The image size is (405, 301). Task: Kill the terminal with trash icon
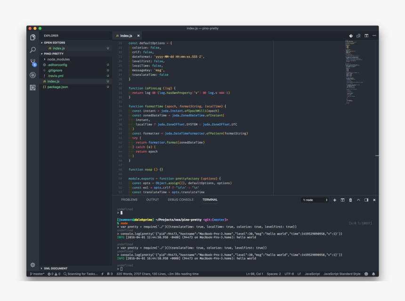pyautogui.click(x=350, y=200)
